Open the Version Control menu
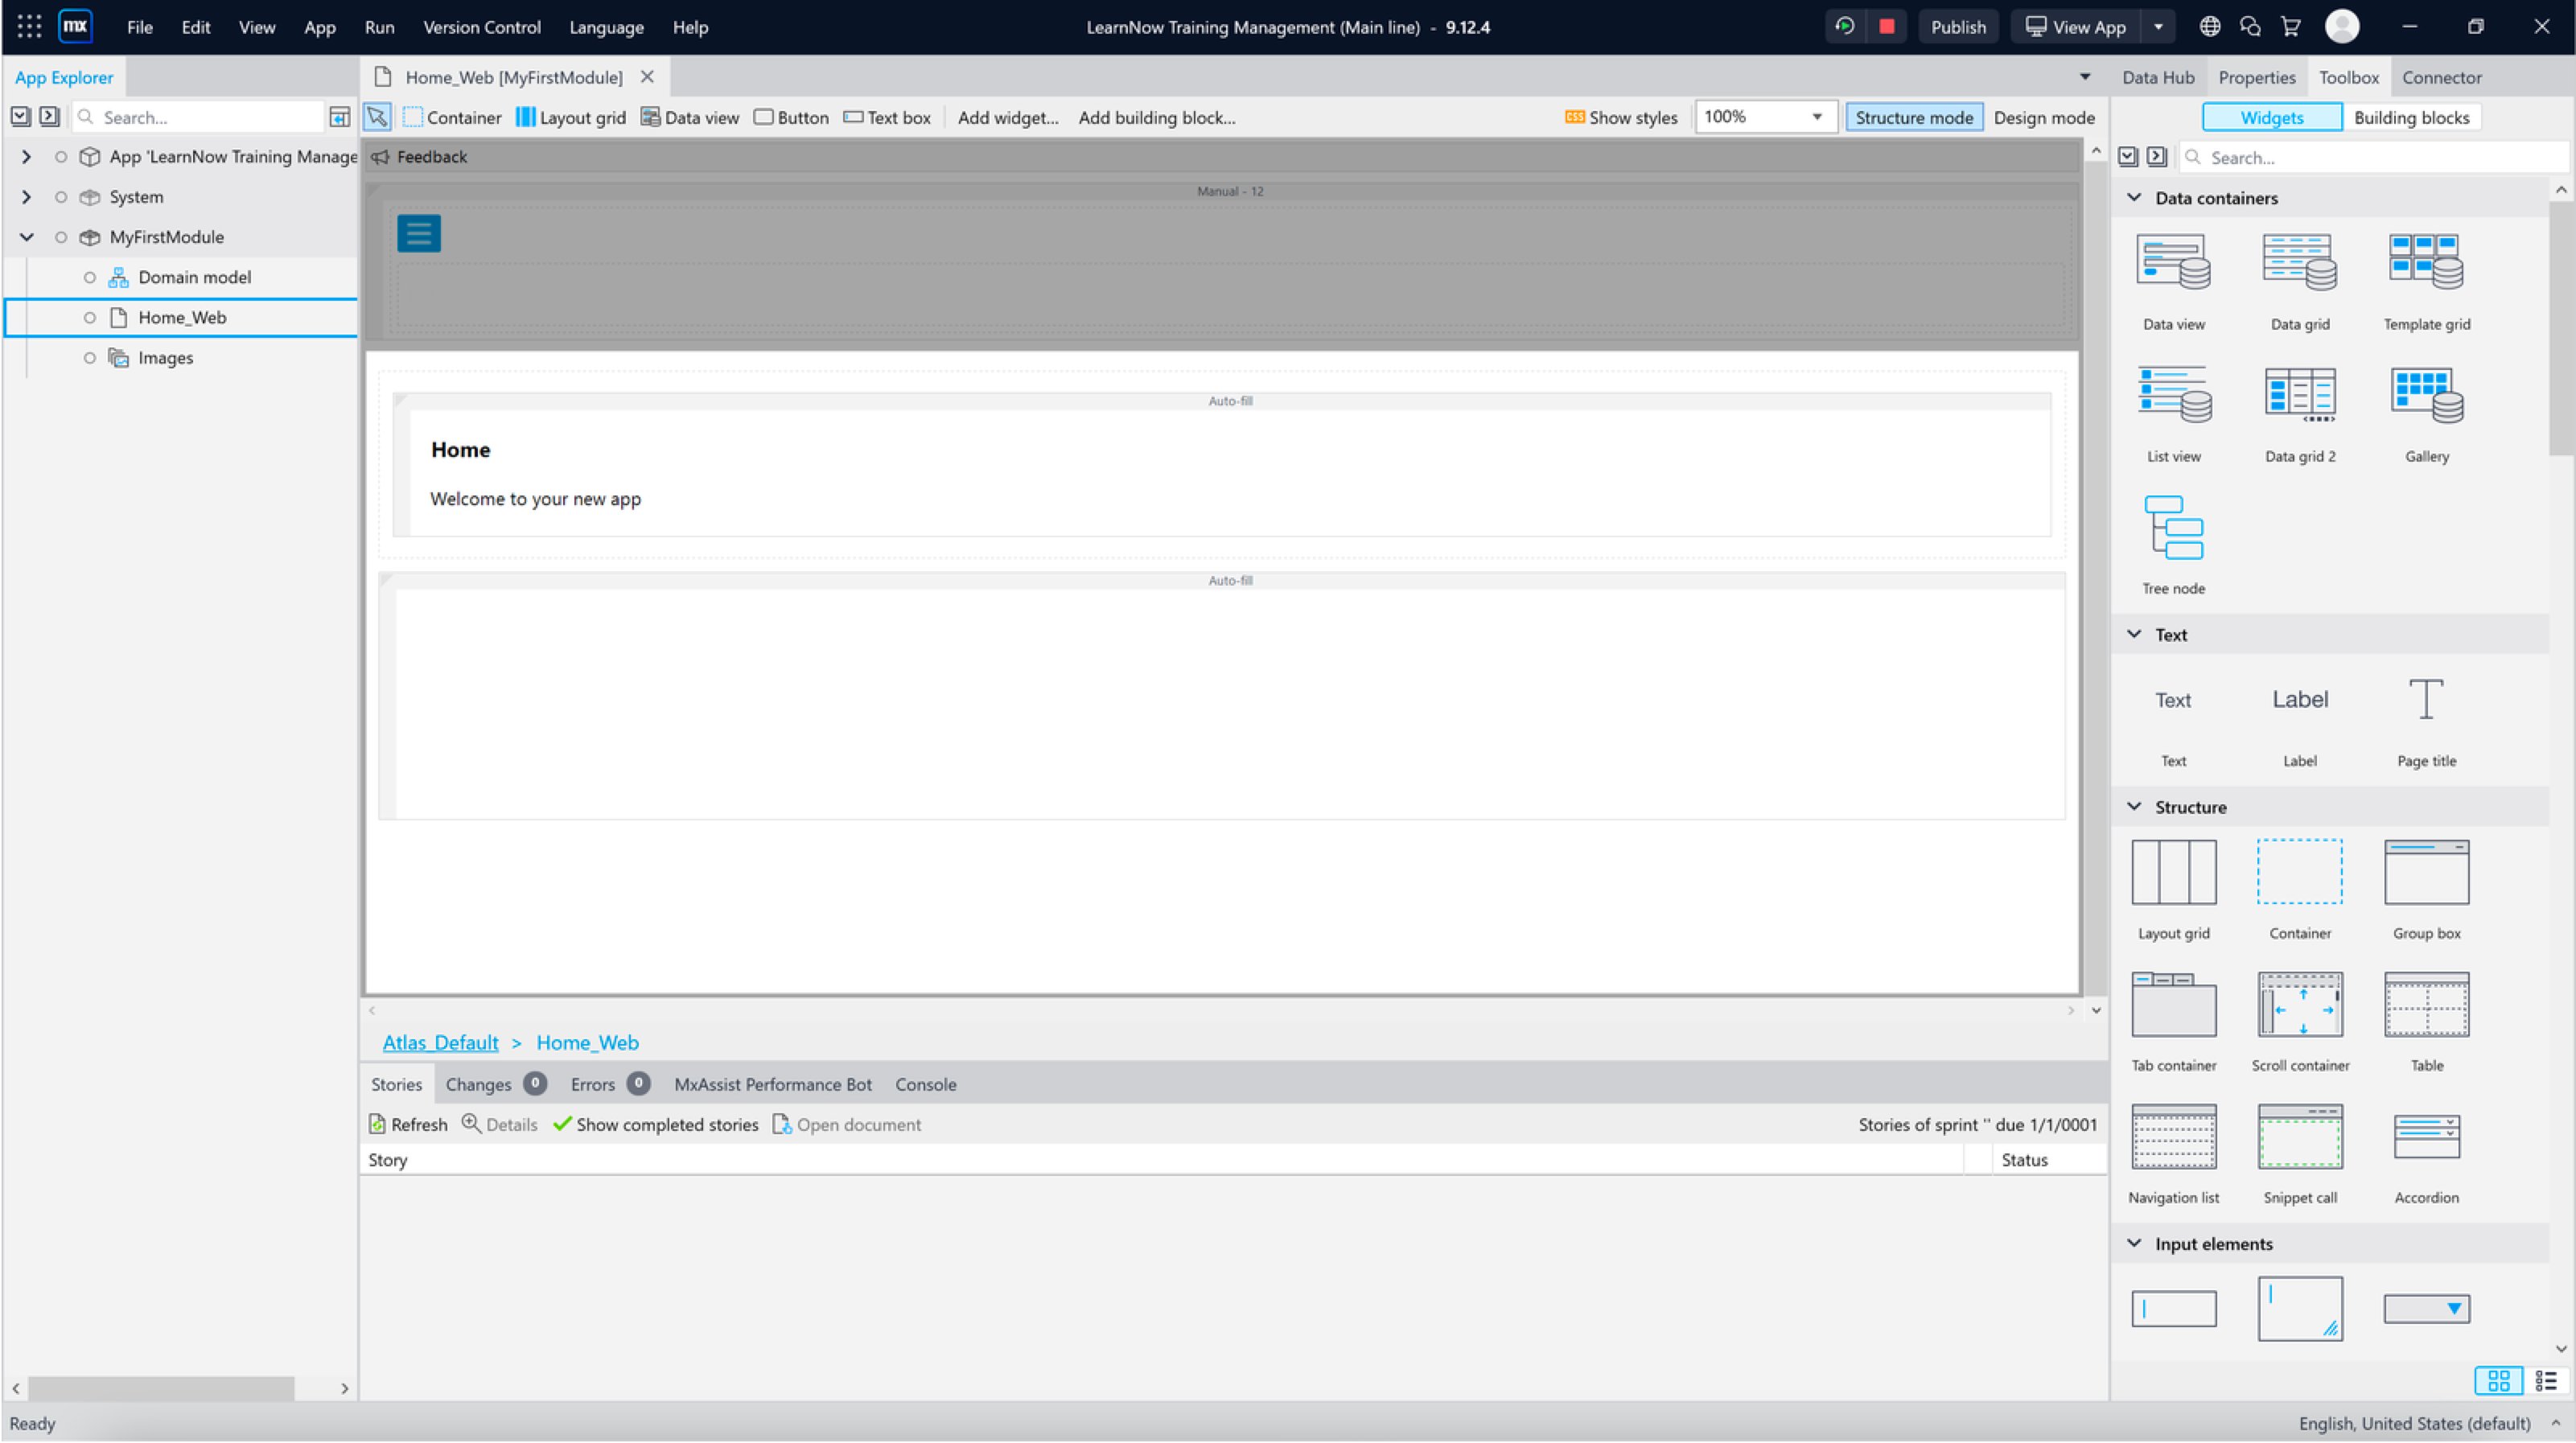The image size is (2576, 1443). point(481,27)
